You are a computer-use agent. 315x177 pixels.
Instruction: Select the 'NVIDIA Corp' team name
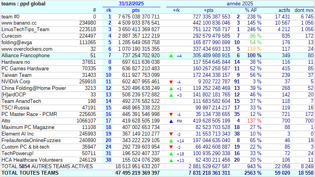[x=16, y=82]
